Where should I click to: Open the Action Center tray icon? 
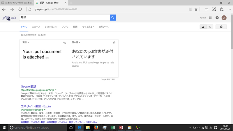coord(207,128)
